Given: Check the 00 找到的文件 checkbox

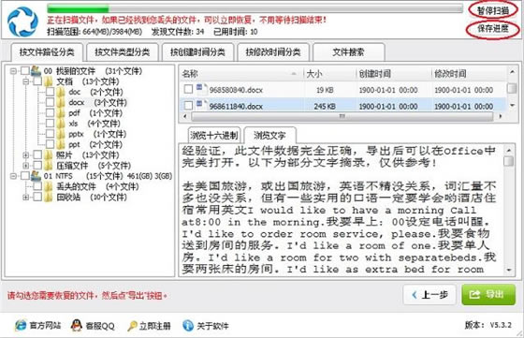Looking at the screenshot, I should pyautogui.click(x=25, y=71).
